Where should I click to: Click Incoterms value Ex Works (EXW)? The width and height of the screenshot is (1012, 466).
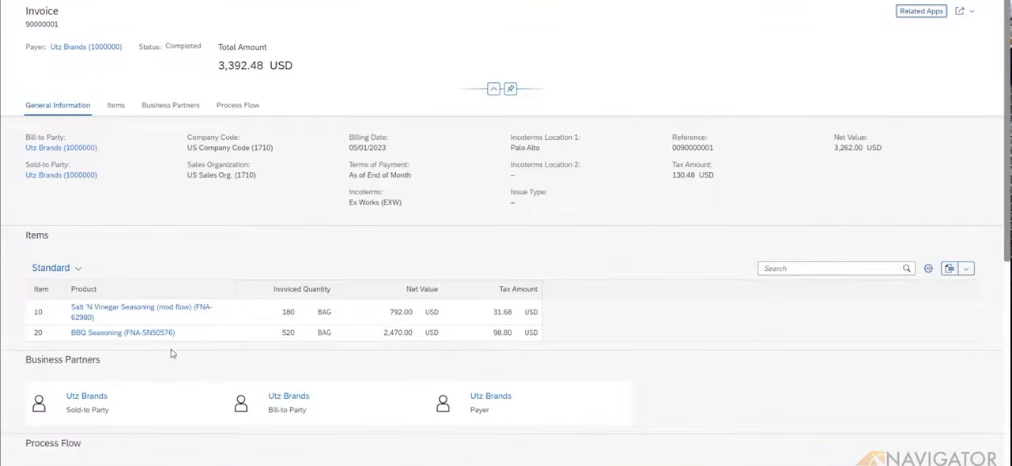[375, 202]
